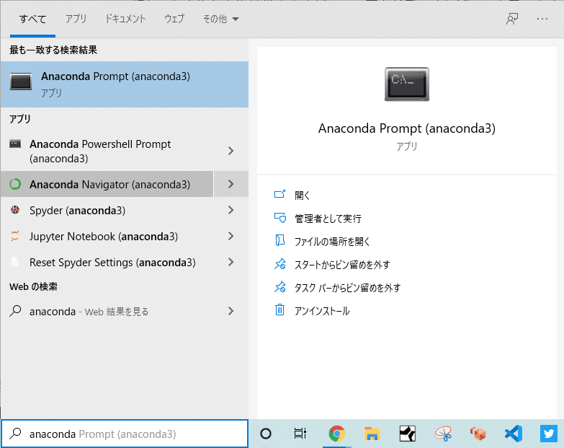The width and height of the screenshot is (564, 448).
Task: Open the three-dot options menu at top right
Action: point(542,19)
